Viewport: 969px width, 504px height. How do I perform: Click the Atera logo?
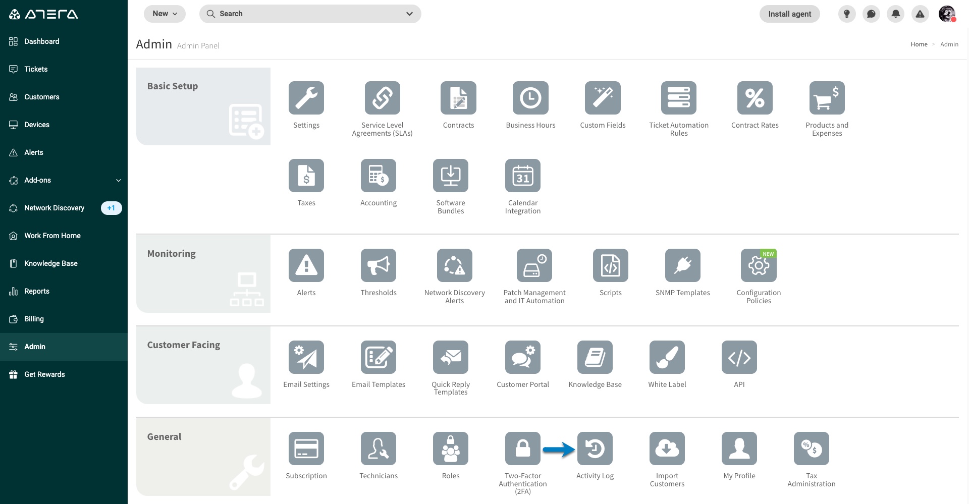pyautogui.click(x=44, y=14)
